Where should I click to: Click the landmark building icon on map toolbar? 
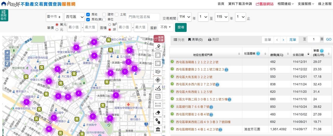(x=158, y=130)
